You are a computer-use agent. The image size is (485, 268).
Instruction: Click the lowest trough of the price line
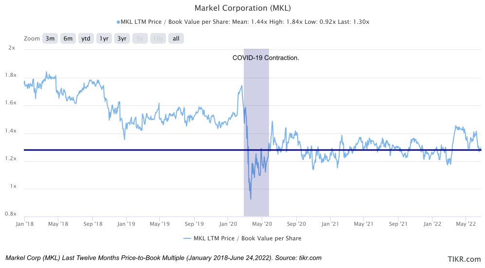[x=251, y=199]
